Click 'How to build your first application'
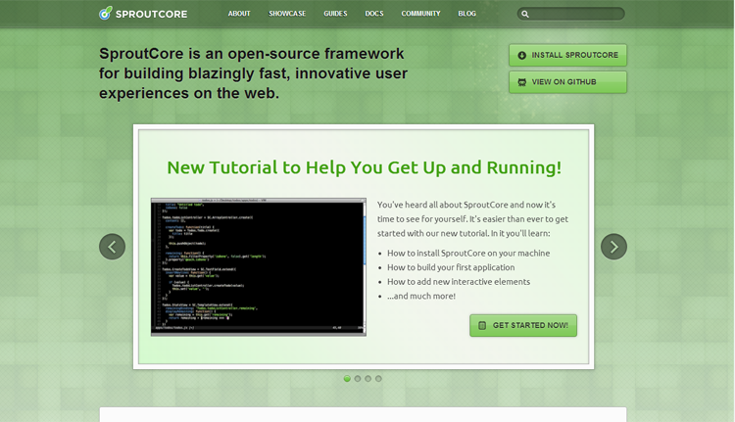The width and height of the screenshot is (735, 422). [x=451, y=267]
